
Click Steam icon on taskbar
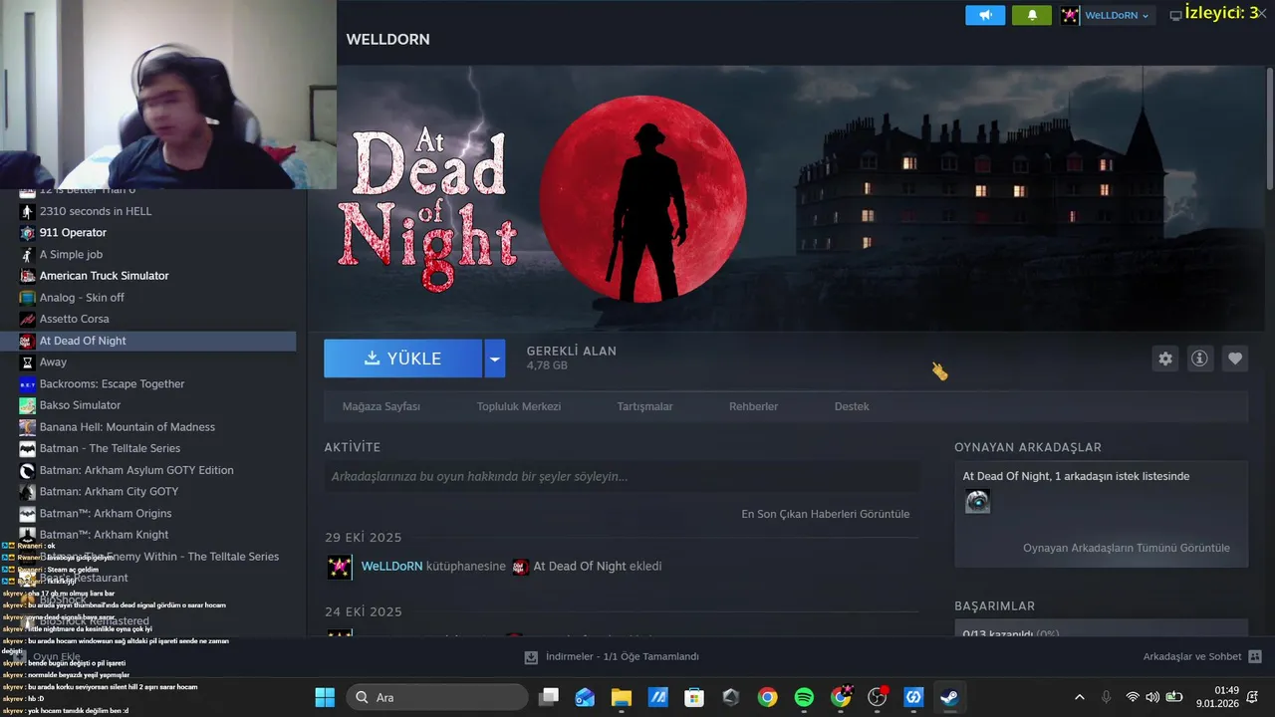pos(949,697)
